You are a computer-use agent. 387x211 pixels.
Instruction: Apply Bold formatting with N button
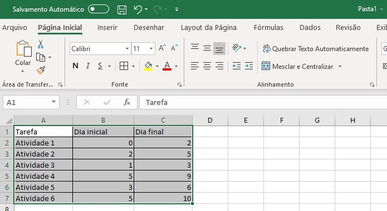pyautogui.click(x=75, y=66)
